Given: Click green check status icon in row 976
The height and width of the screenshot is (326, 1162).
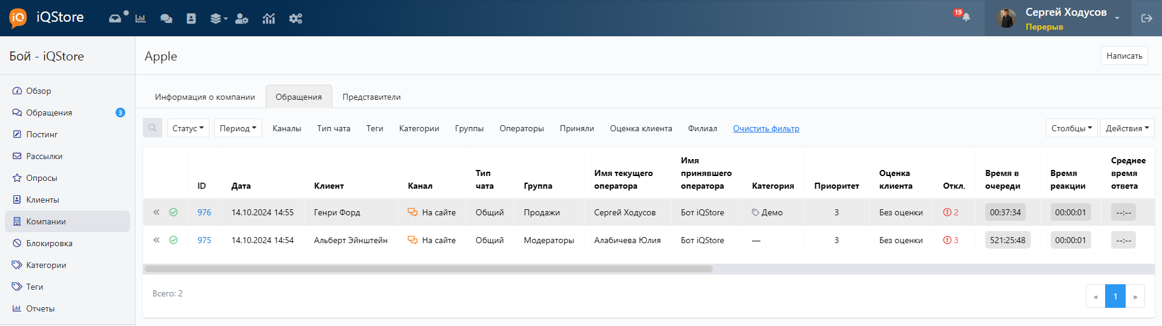Looking at the screenshot, I should 173,212.
